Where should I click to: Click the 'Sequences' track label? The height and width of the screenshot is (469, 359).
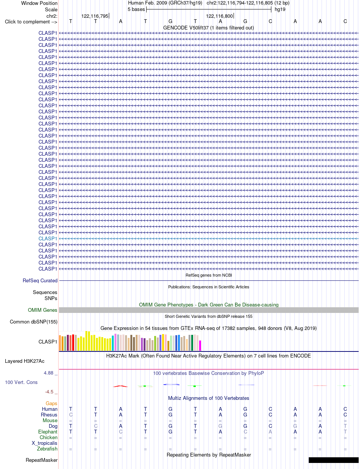pos(45,292)
